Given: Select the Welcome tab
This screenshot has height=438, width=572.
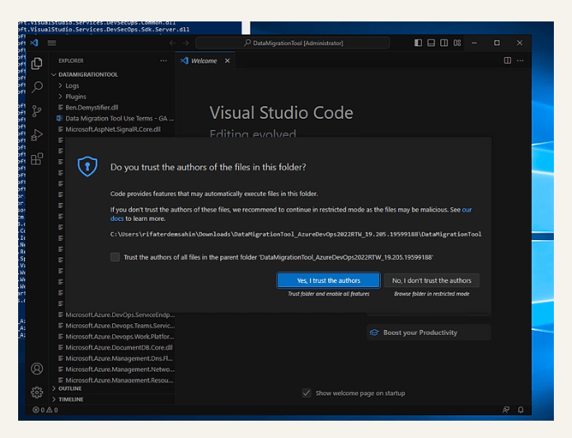Looking at the screenshot, I should (205, 60).
